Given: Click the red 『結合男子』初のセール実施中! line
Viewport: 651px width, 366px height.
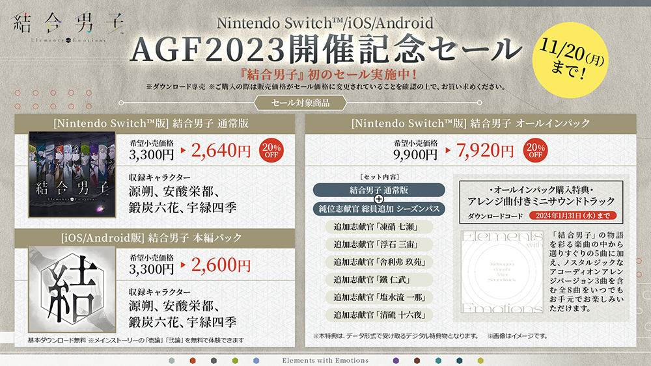Looking at the screenshot, I should (x=328, y=74).
